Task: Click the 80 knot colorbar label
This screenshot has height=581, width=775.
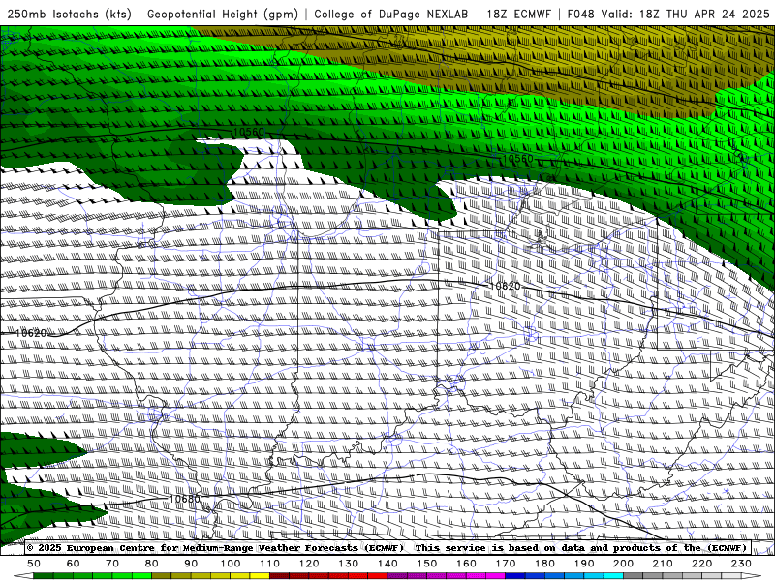Action: click(x=152, y=564)
